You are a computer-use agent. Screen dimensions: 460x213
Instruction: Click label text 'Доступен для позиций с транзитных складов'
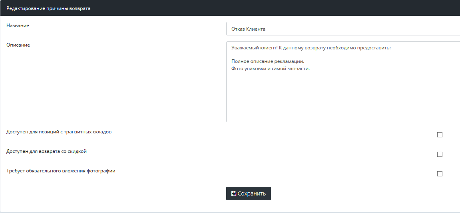pyautogui.click(x=59, y=132)
